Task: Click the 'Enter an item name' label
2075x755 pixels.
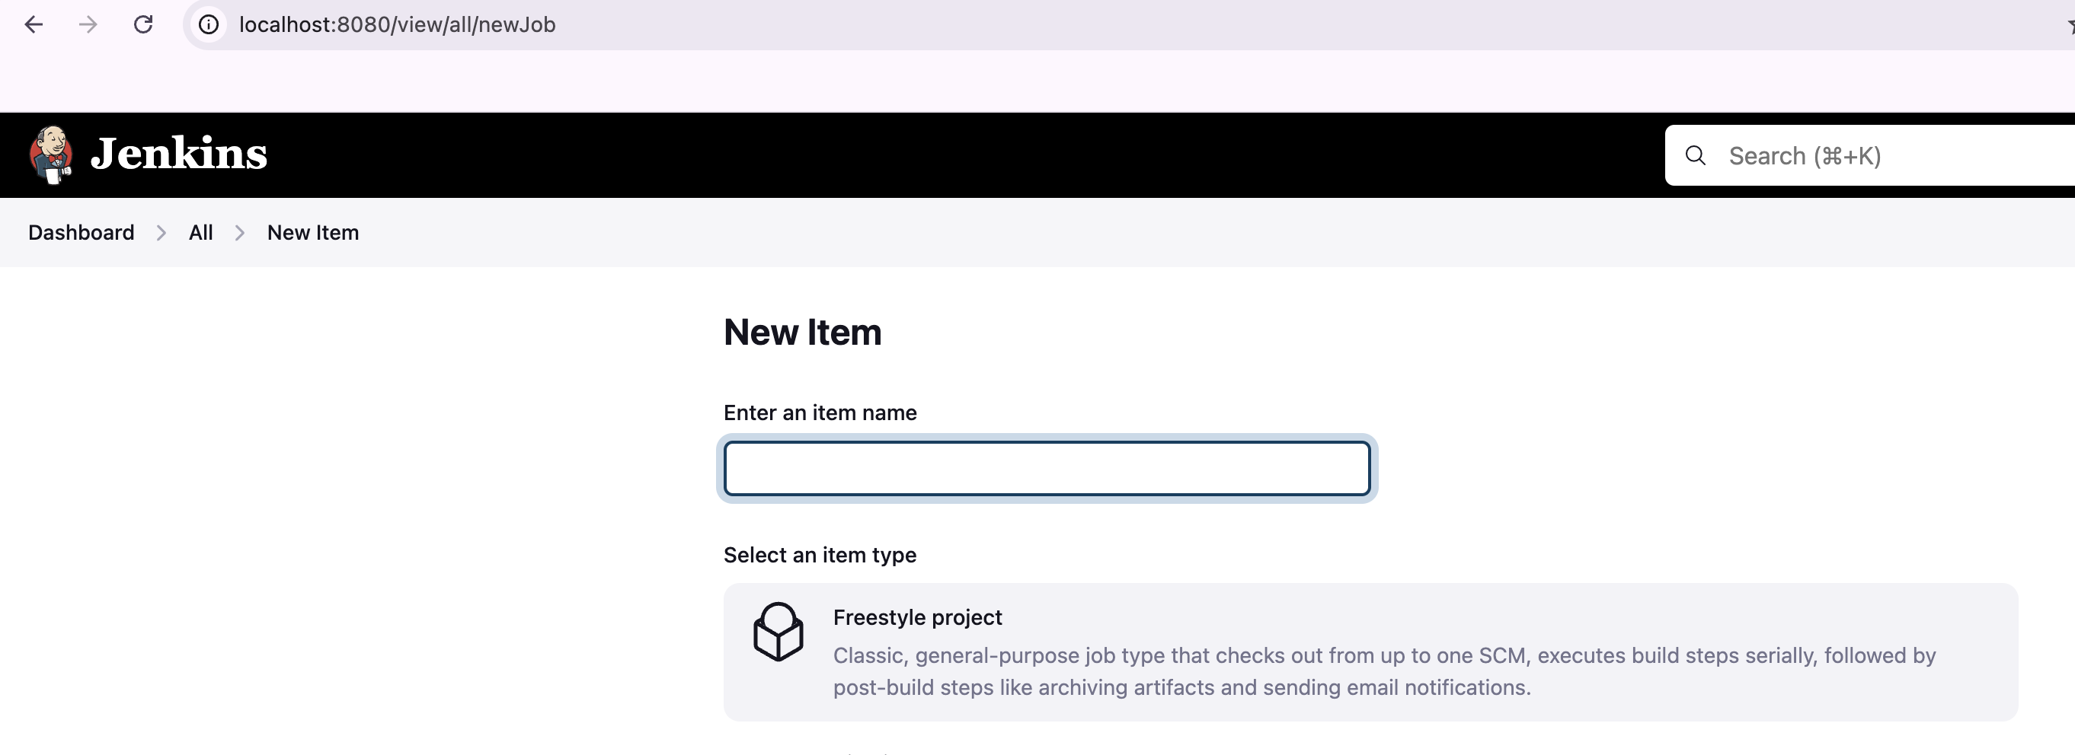Action: (x=819, y=413)
